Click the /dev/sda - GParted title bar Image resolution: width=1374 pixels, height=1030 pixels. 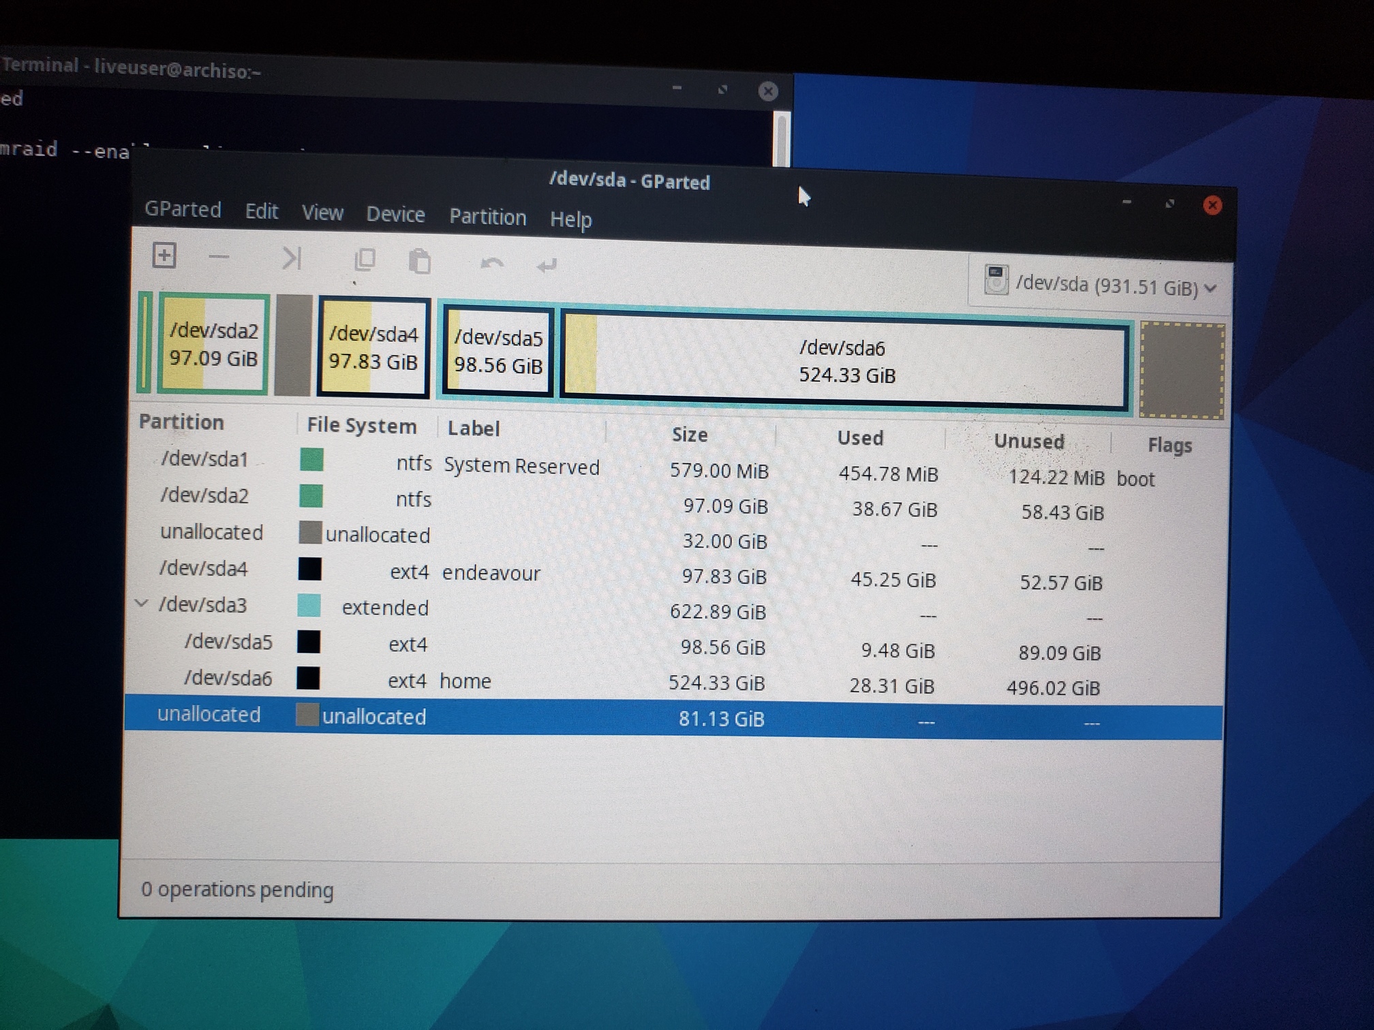pos(629,181)
